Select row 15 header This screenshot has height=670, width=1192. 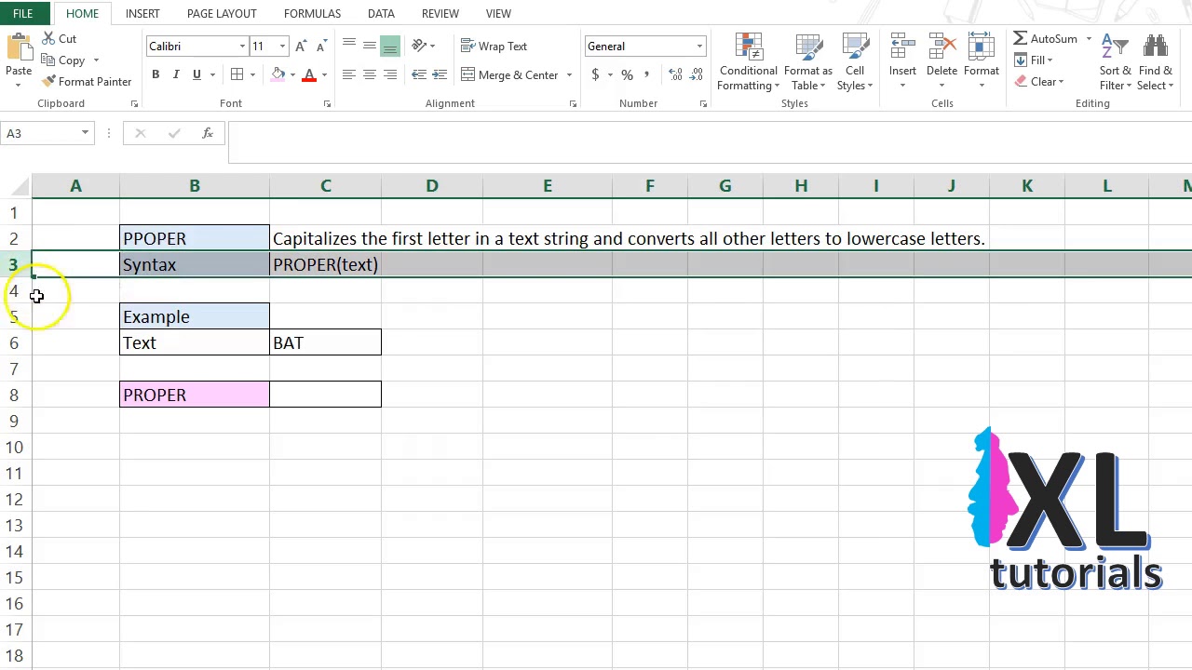(x=15, y=578)
